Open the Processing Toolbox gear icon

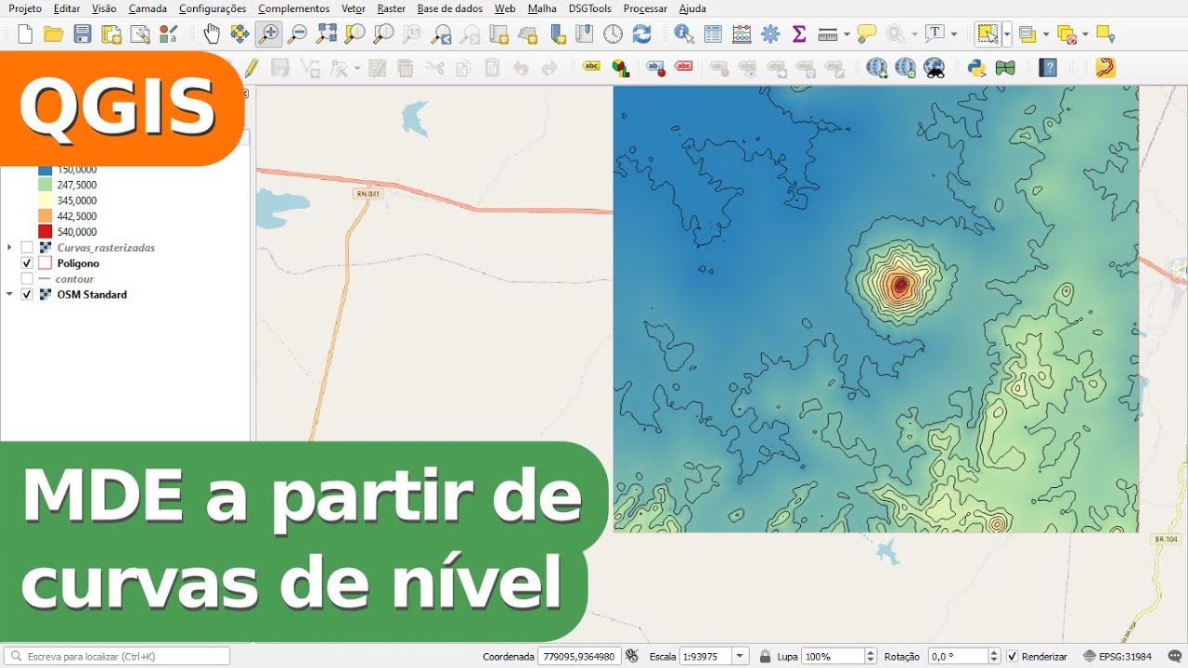770,35
